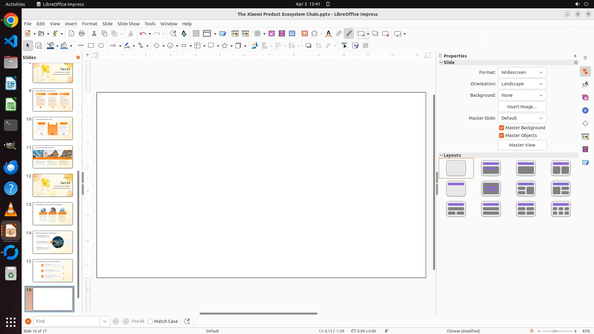
Task: Uncheck the Master Background checkbox
Action: click(x=501, y=128)
